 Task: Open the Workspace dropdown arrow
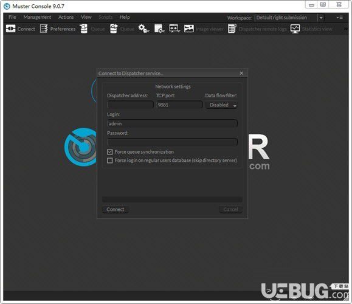click(x=321, y=18)
